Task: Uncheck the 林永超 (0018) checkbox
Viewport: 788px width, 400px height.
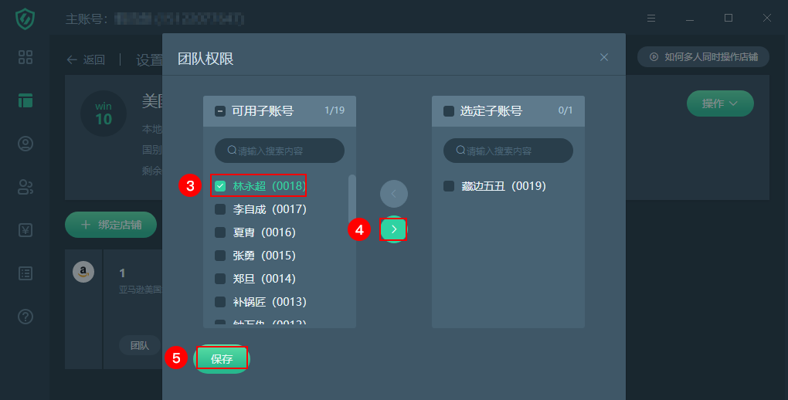Action: (x=220, y=186)
